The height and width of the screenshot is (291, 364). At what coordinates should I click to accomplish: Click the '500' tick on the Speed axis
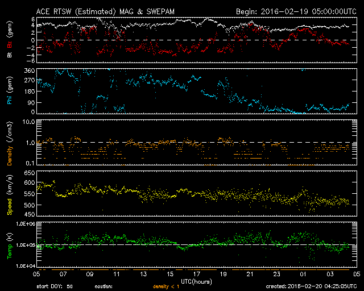(30, 205)
